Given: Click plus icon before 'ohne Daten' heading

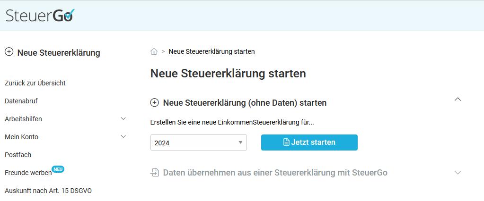Looking at the screenshot, I should pos(154,102).
